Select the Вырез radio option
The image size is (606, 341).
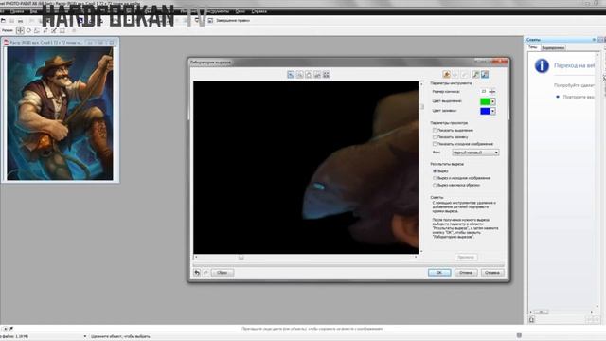435,171
